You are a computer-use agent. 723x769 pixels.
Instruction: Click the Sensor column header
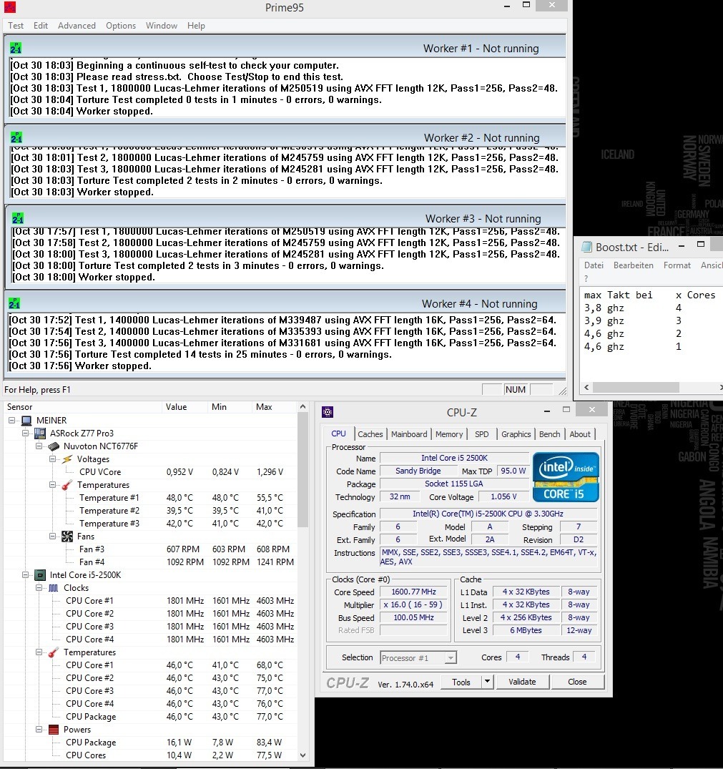point(82,406)
